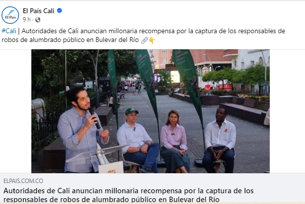The height and width of the screenshot is (204, 305).
Task: Click the blue verified badge icon
Action: 60,10
